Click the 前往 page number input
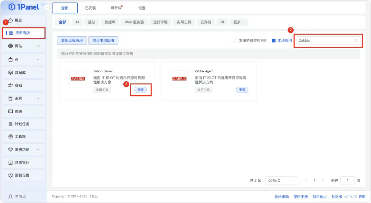Screen dimensions: 371x203 [x=347, y=180]
